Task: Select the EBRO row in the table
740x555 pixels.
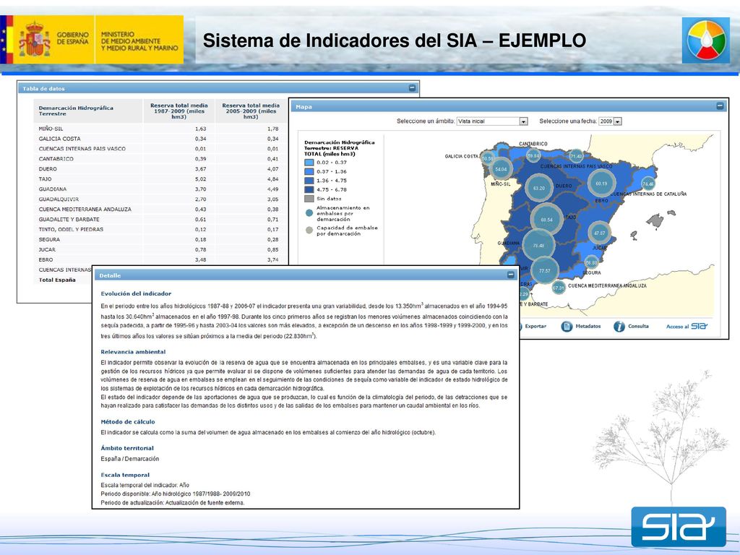Action: tap(160, 259)
